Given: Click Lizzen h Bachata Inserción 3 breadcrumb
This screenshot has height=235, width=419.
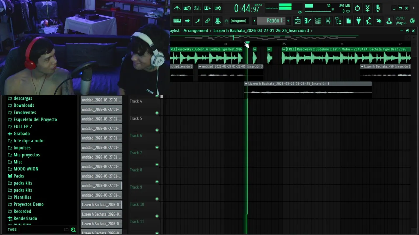Looking at the screenshot, I should pyautogui.click(x=261, y=31).
